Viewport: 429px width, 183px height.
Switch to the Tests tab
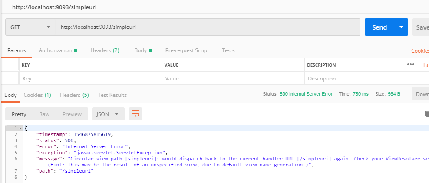pos(228,50)
